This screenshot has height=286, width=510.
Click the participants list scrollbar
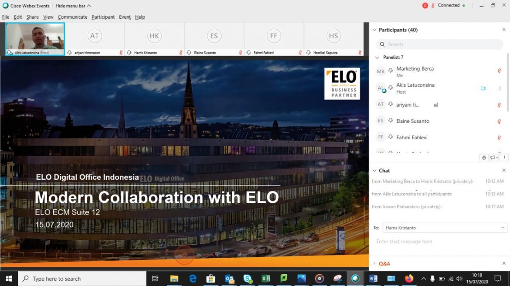pos(508,83)
